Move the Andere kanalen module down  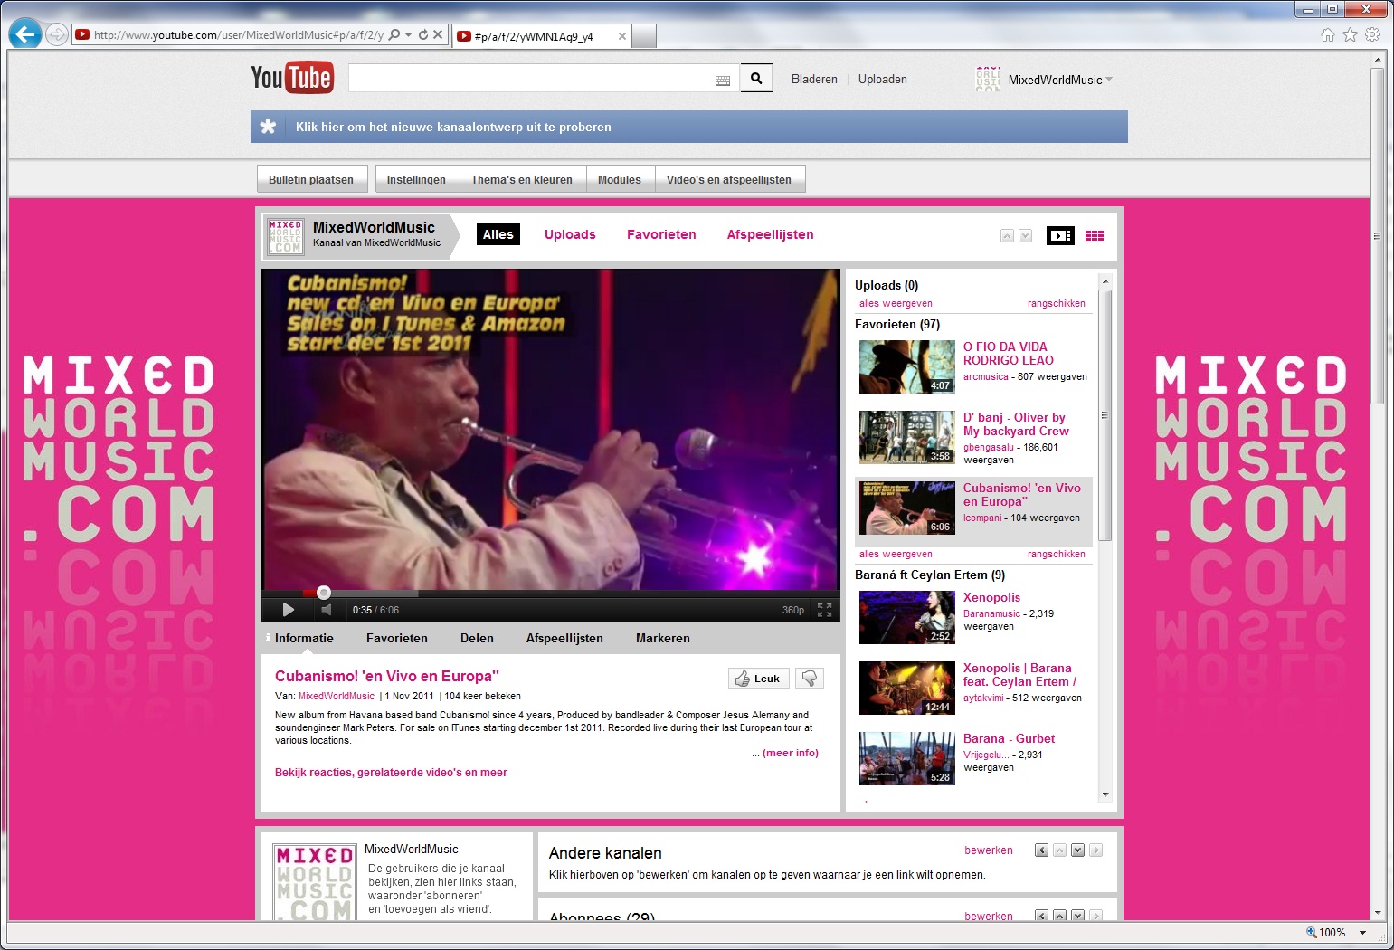click(1077, 850)
